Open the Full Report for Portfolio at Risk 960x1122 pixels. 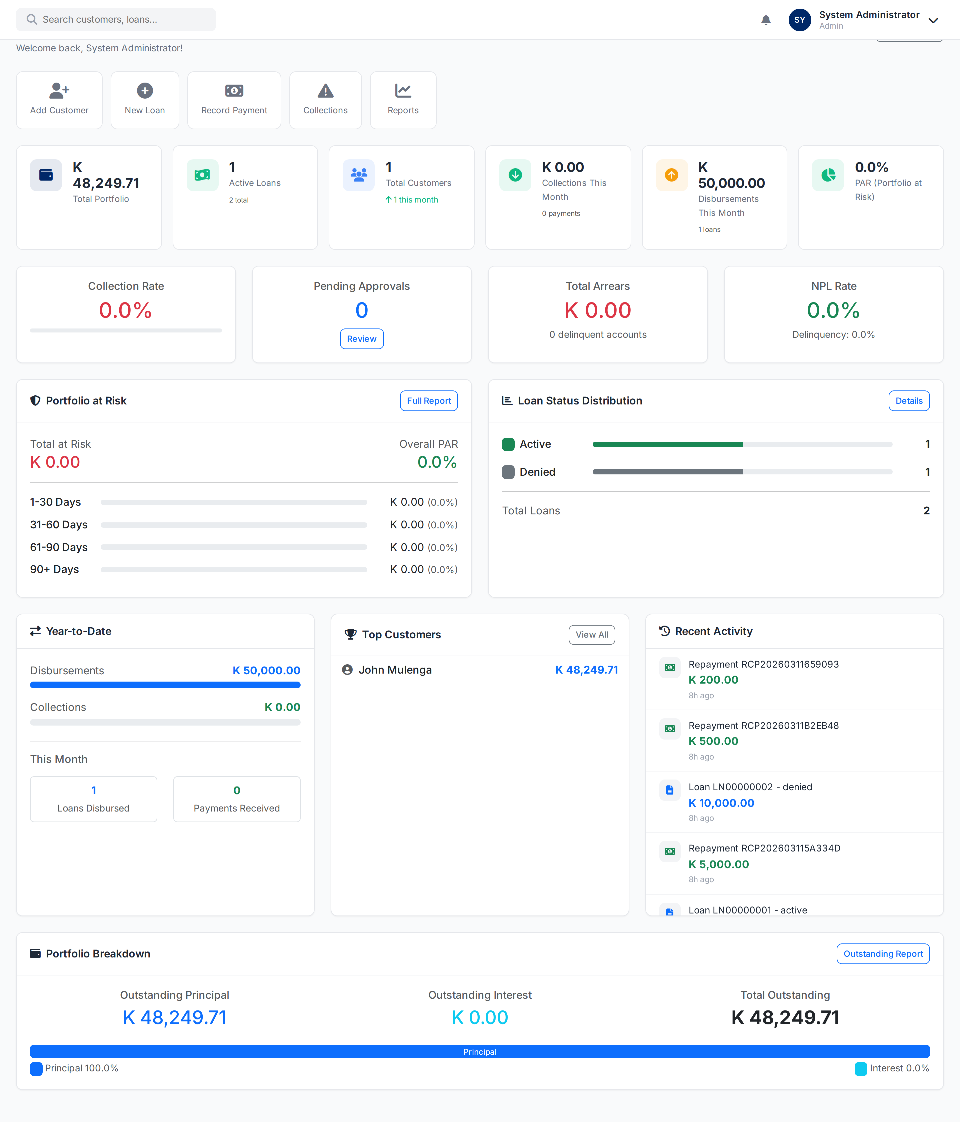(429, 401)
